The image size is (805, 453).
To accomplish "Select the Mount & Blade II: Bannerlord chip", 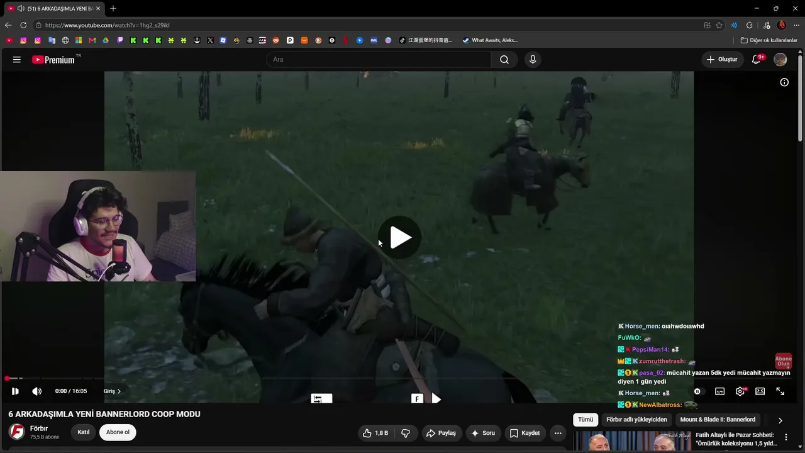I will click(718, 420).
